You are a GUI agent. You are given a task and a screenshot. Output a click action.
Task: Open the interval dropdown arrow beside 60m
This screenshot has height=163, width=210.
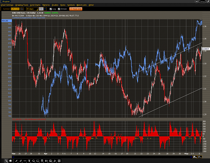45,9
